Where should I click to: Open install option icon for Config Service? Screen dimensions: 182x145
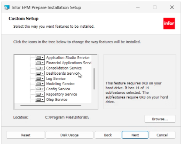(x=40, y=89)
